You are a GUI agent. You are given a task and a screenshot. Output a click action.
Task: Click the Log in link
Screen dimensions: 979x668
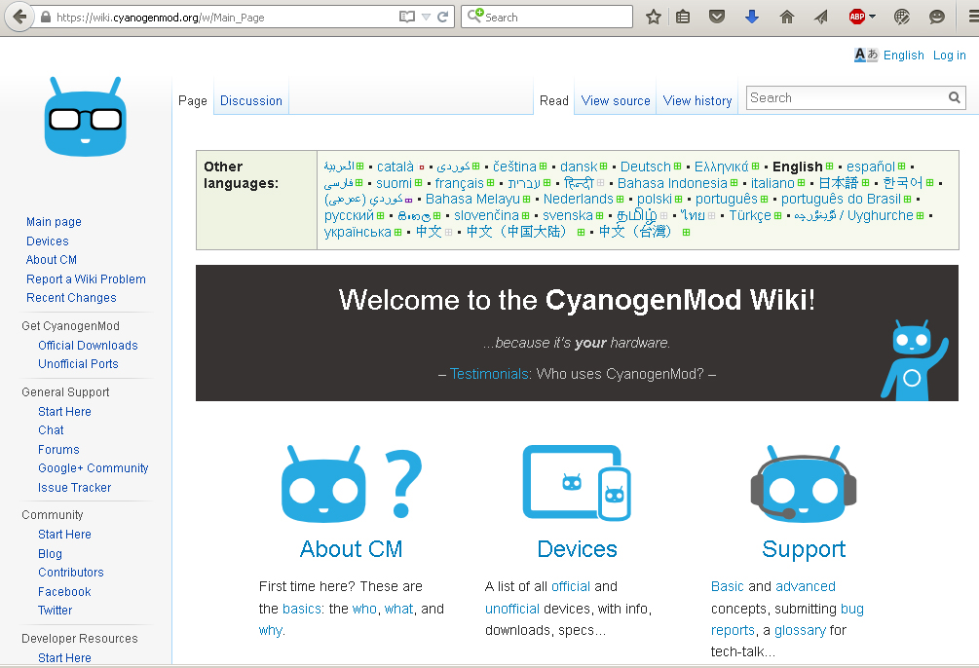click(949, 55)
